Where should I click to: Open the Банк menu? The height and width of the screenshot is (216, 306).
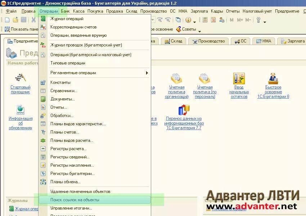click(x=65, y=11)
